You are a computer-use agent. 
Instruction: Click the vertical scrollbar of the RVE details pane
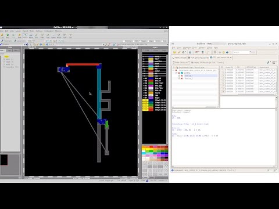tap(277, 138)
